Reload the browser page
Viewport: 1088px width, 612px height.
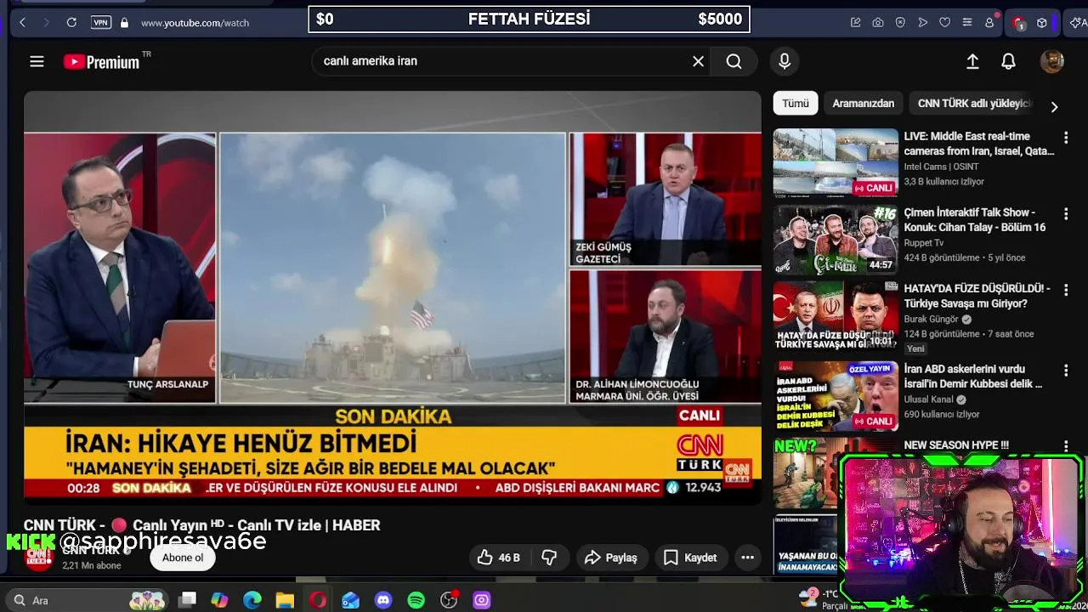click(71, 23)
